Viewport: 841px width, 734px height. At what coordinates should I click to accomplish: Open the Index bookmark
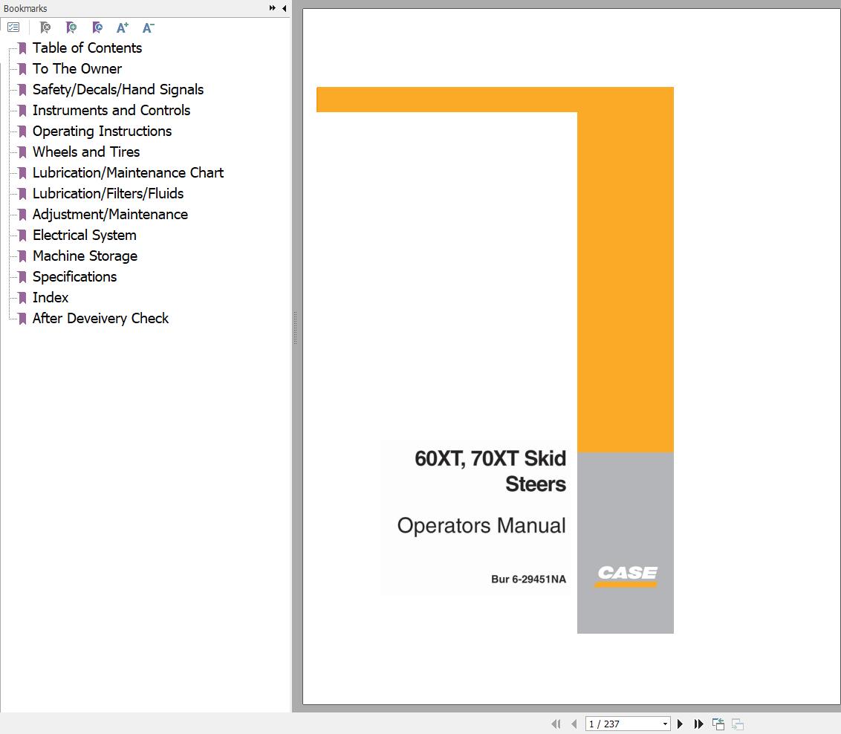(51, 297)
